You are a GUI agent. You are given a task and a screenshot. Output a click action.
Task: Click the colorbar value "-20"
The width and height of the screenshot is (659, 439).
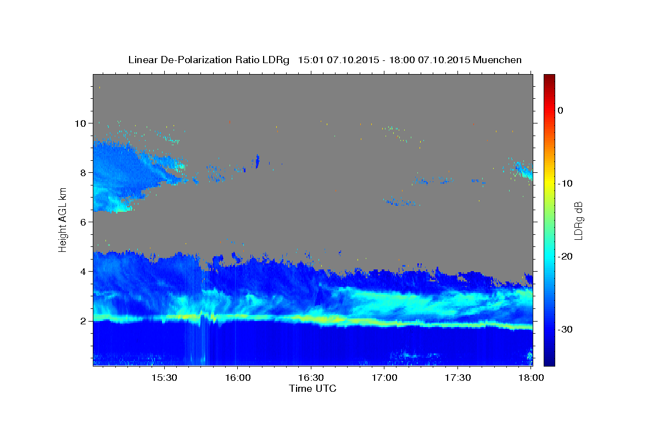(x=565, y=256)
